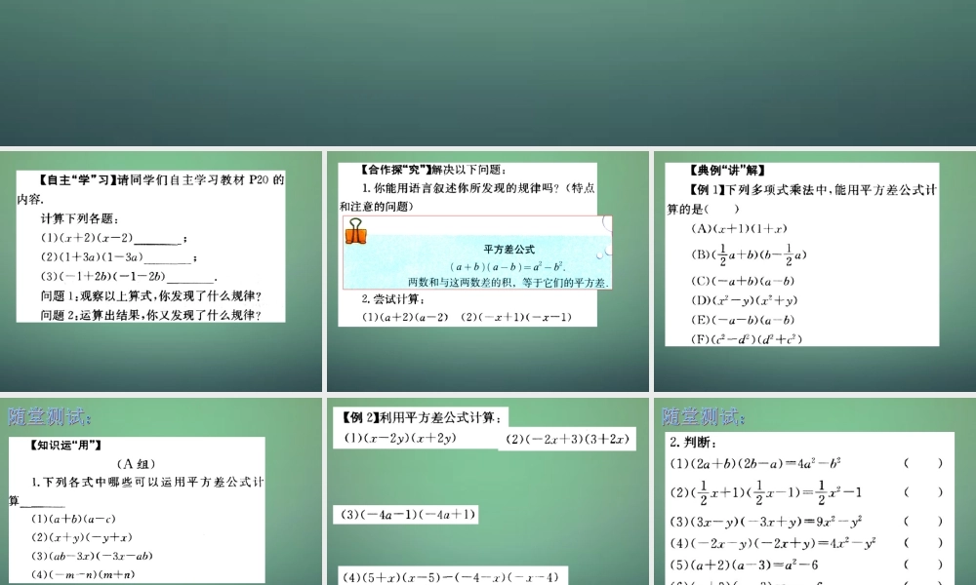The width and height of the screenshot is (976, 585).
Task: Click 问题1:观察以上算式 line
Action: tap(151, 296)
